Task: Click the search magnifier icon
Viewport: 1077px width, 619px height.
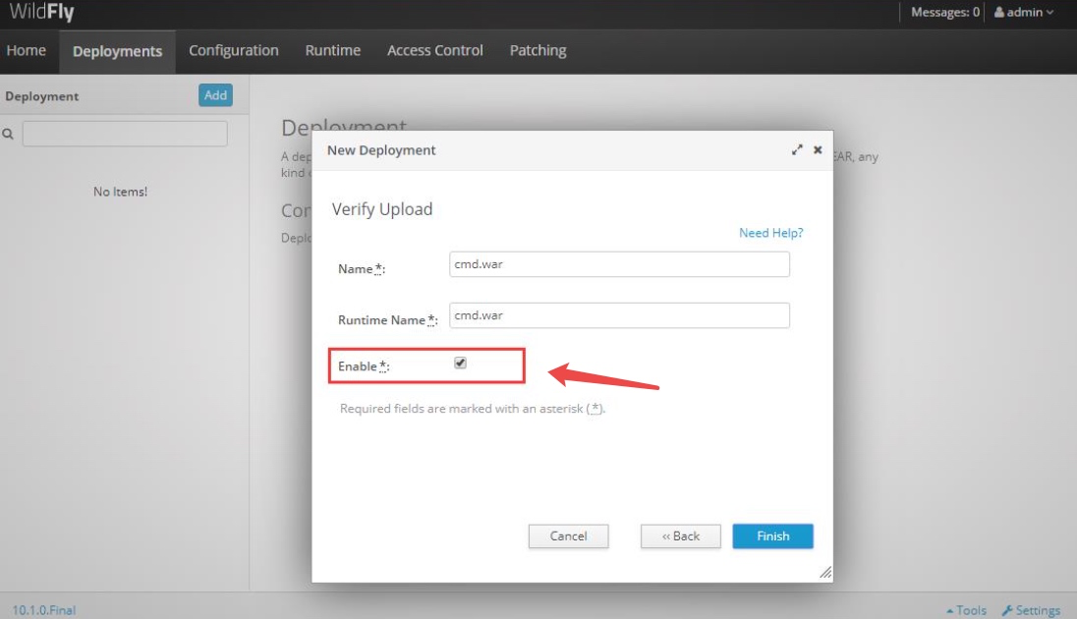Action: 8,134
